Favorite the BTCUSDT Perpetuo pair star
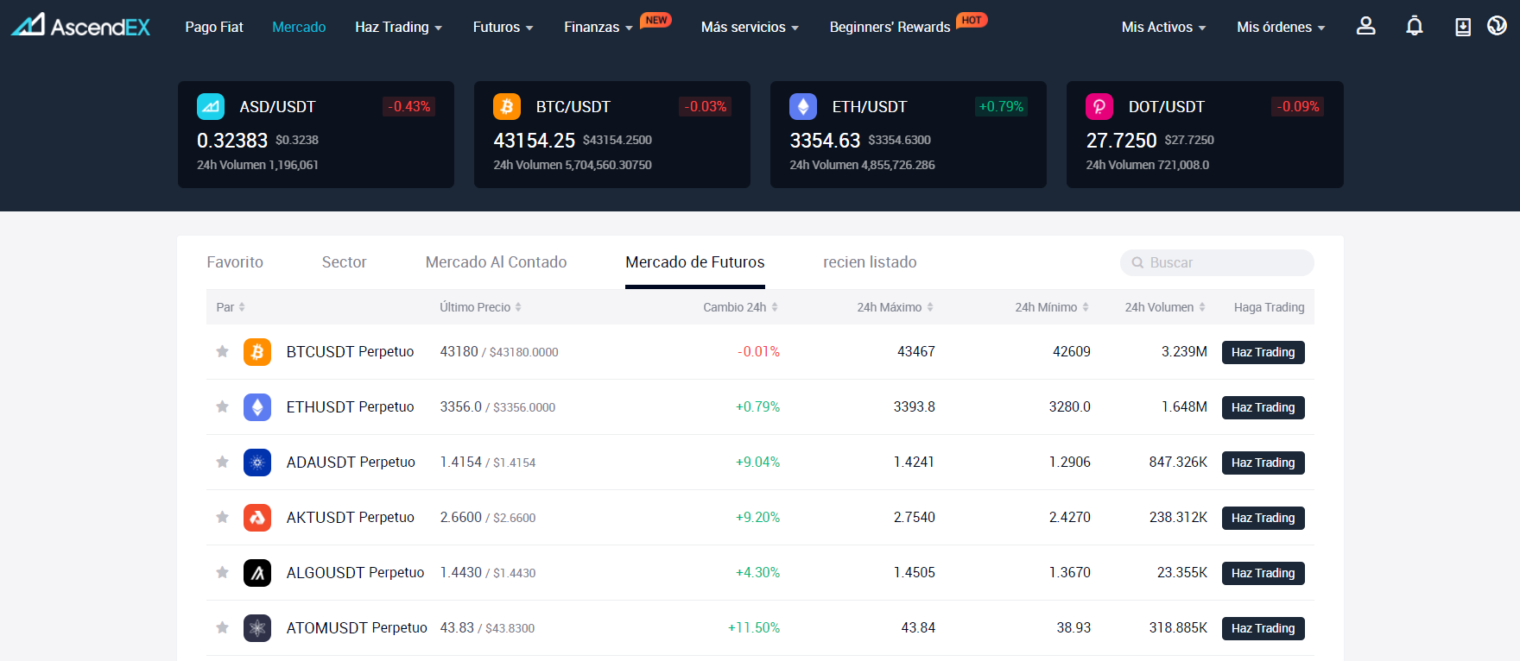1520x661 pixels. coord(222,351)
